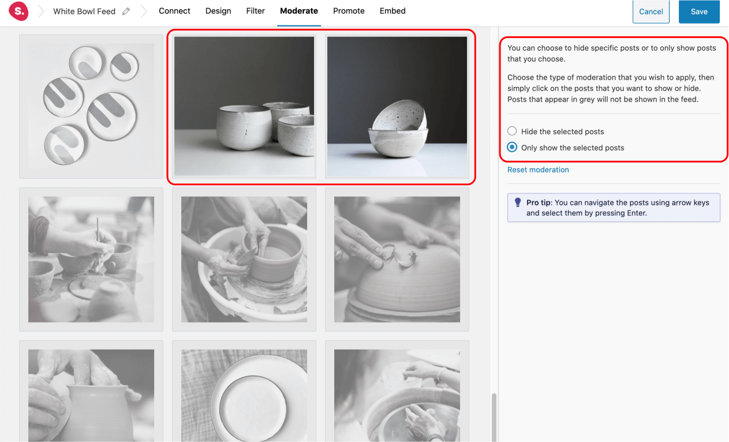The image size is (729, 442).
Task: Click the posts grid vertical scrollbar
Action: click(x=493, y=417)
